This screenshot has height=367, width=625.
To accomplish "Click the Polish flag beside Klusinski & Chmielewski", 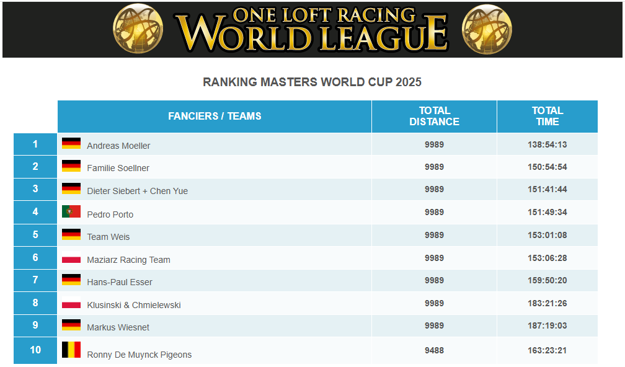I will (x=71, y=304).
